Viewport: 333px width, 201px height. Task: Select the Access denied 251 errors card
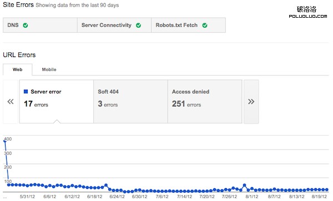tap(205, 101)
